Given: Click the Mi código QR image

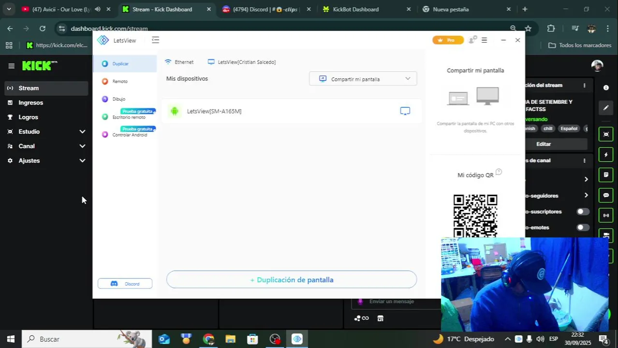Looking at the screenshot, I should pos(475,216).
